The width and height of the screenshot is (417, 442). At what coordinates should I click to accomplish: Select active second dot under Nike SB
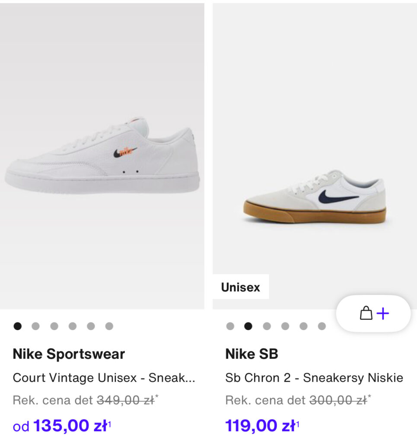click(248, 326)
